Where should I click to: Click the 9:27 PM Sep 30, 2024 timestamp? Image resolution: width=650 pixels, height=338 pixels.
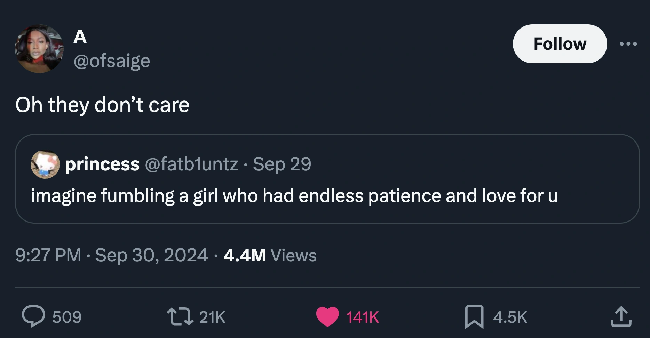point(111,255)
